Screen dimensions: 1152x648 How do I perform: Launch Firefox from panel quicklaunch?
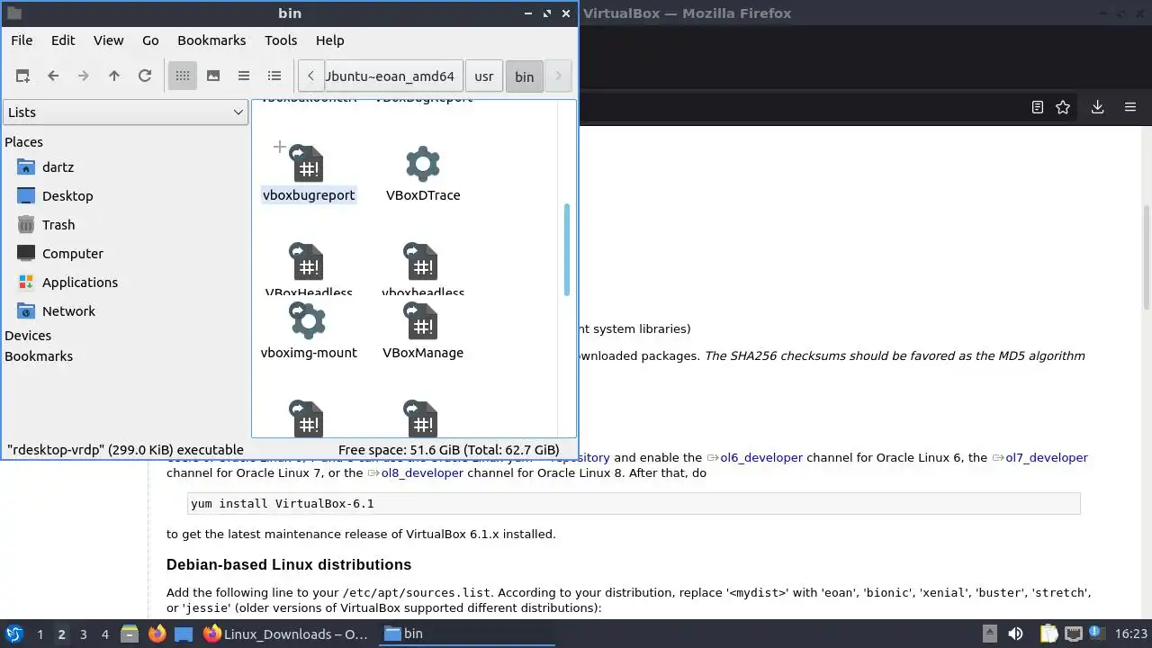[157, 634]
